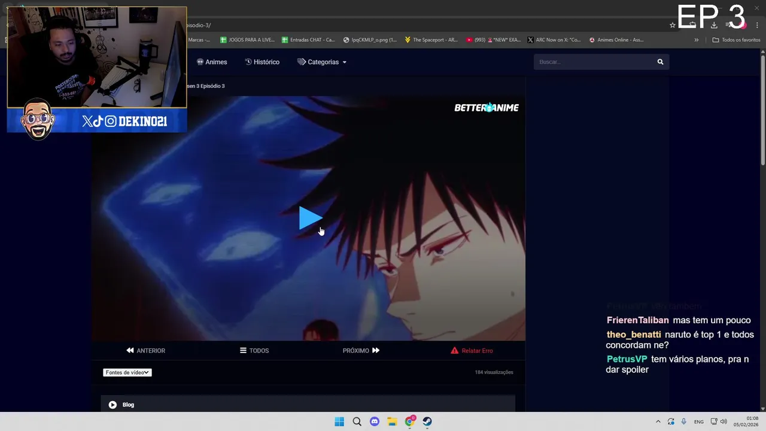Open the clock and date 01:08

[x=746, y=421]
